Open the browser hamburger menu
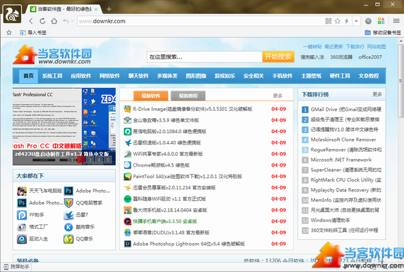 [397, 21]
